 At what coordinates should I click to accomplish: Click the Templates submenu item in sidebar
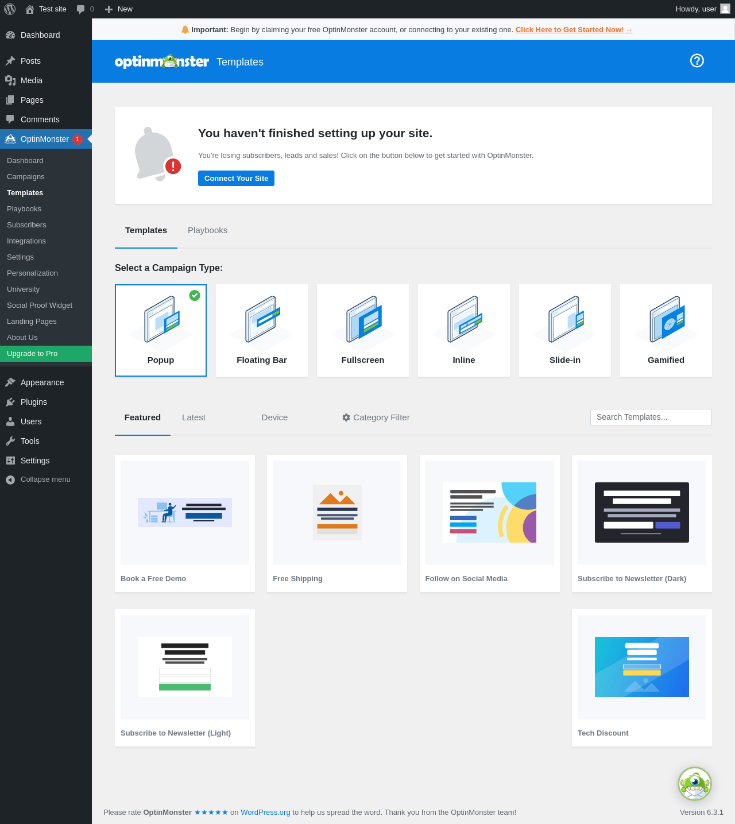[x=25, y=193]
